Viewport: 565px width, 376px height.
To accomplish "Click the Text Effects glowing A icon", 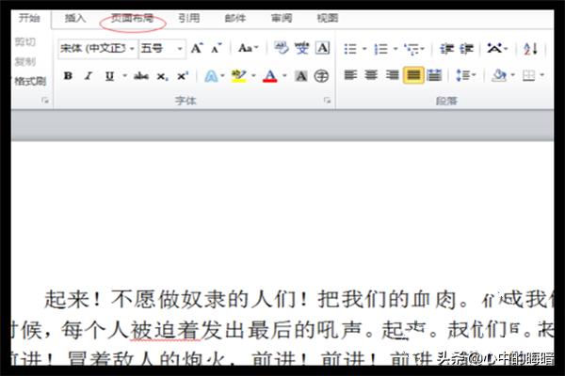I will 211,76.
